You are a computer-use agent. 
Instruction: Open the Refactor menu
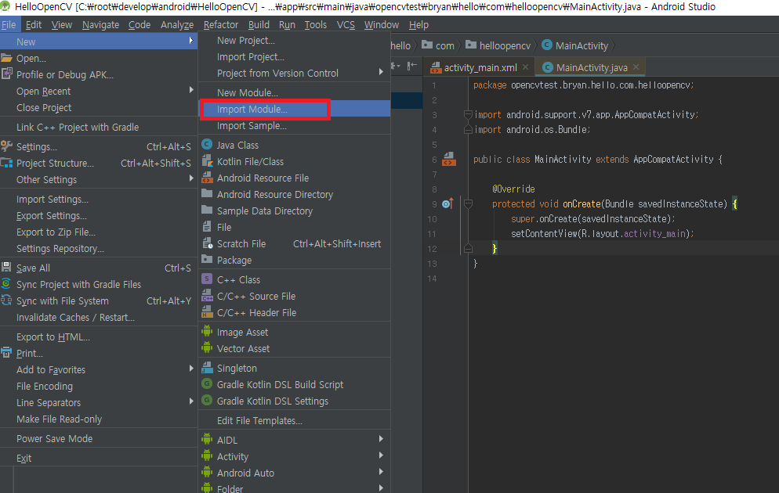[220, 25]
